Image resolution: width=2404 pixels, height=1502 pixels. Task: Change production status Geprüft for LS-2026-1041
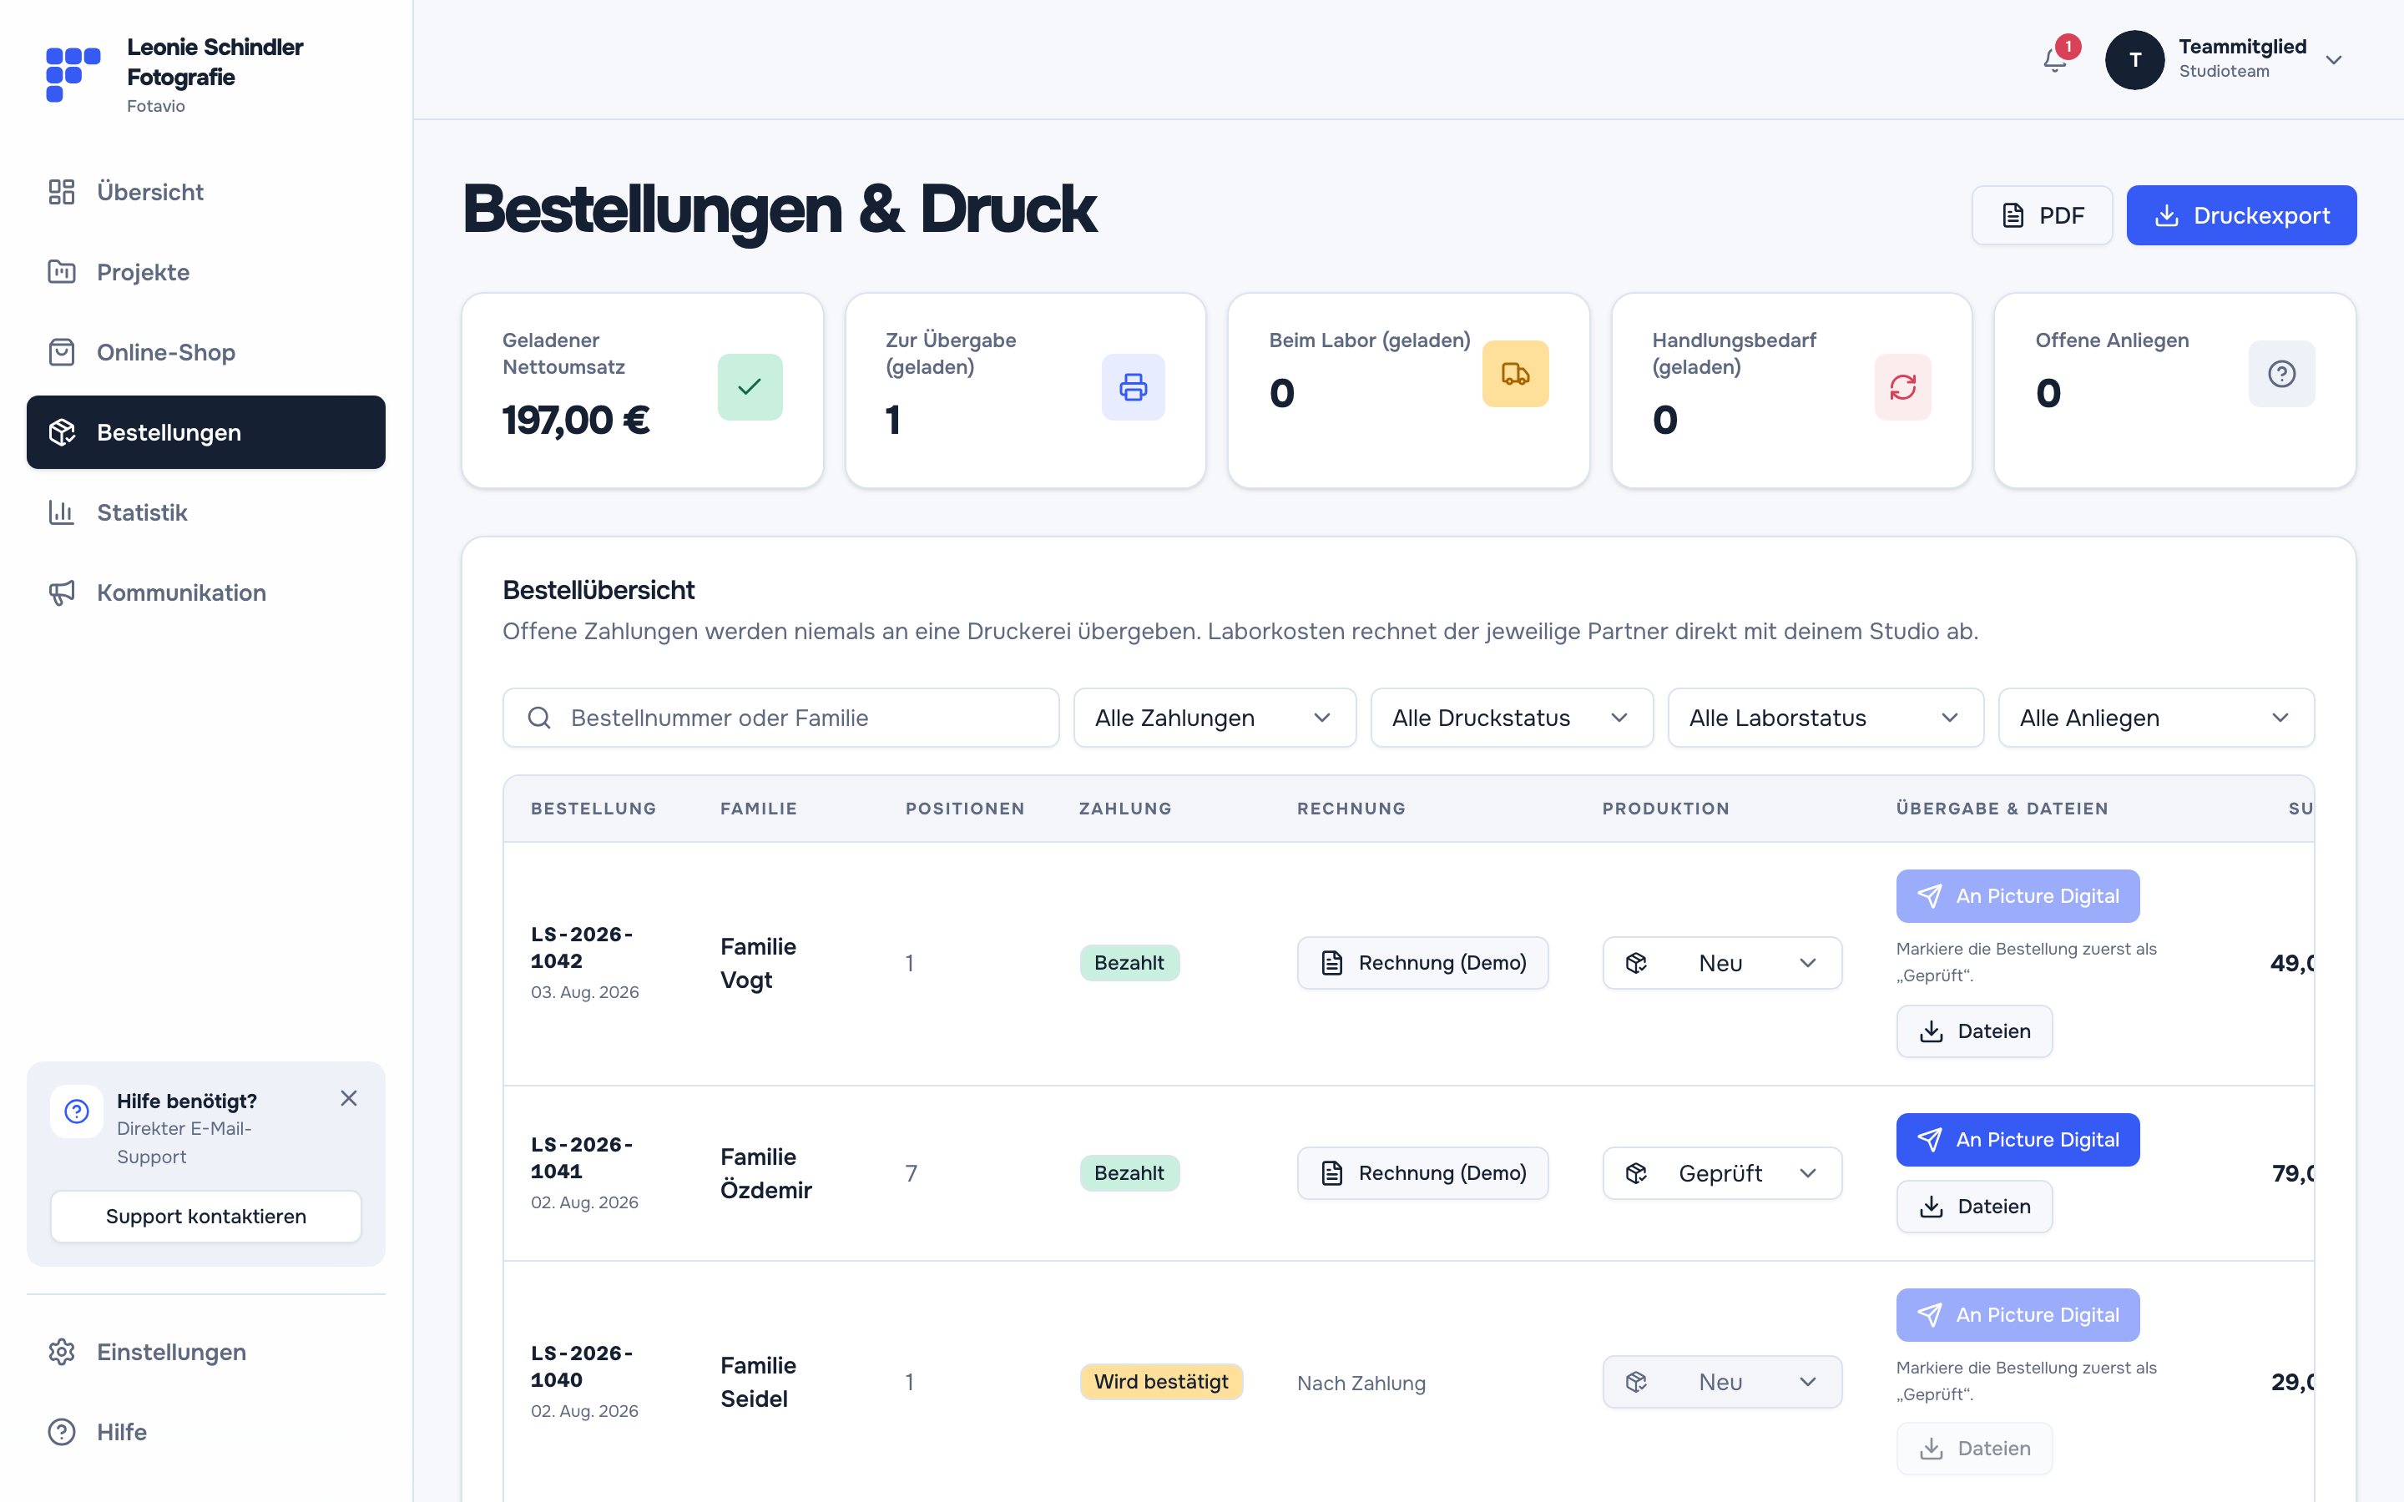[x=1721, y=1173]
